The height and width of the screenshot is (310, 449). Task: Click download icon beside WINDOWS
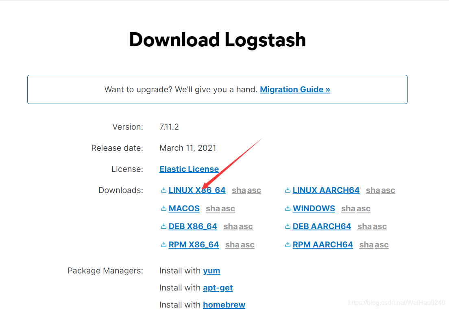coord(288,208)
